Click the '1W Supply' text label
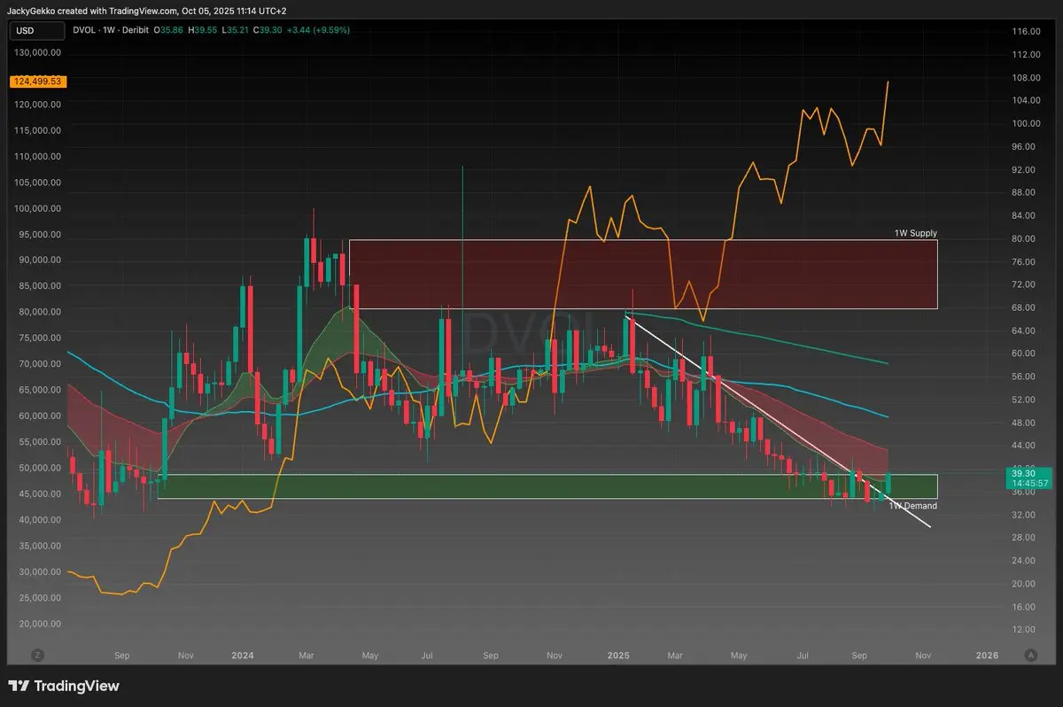The width and height of the screenshot is (1063, 707). click(x=915, y=233)
